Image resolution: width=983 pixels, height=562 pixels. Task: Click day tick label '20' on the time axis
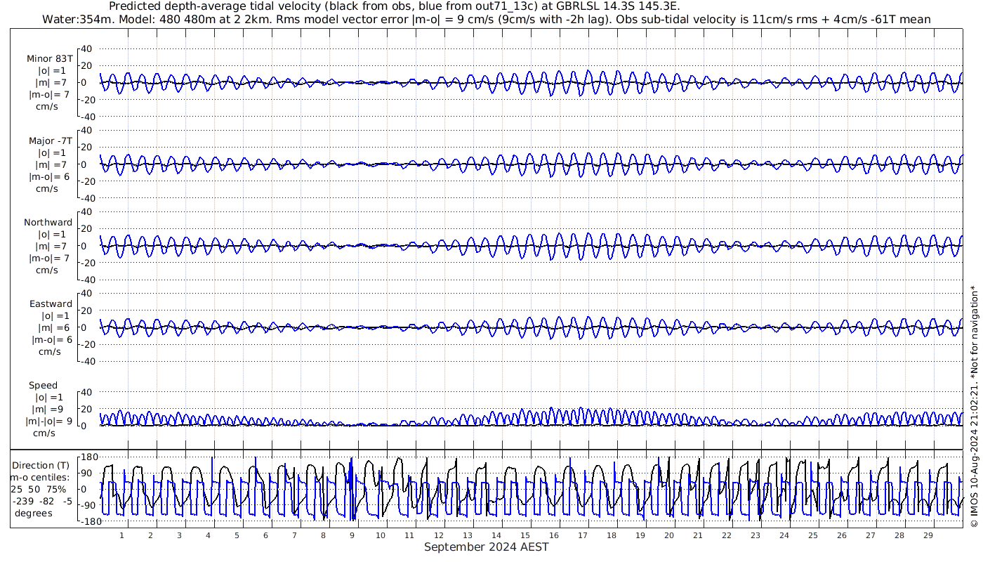[668, 535]
